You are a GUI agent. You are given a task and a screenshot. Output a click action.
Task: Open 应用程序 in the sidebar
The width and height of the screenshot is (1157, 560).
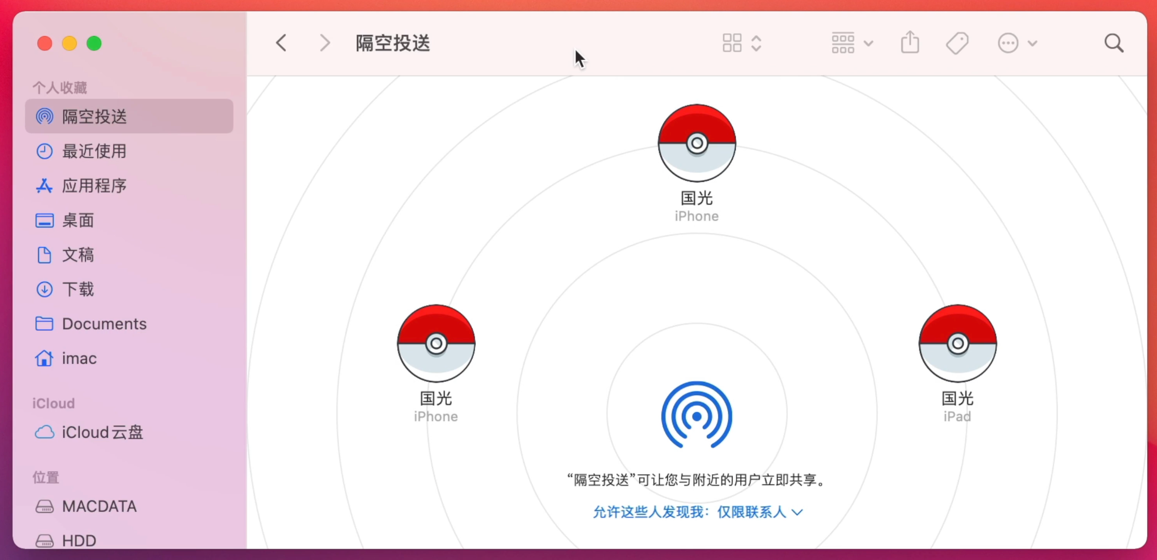(129, 185)
